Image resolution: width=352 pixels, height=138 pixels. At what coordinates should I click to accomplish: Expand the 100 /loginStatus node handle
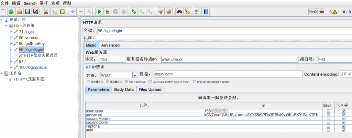click(x=11, y=67)
